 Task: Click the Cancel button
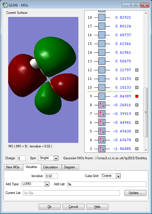pos(74,207)
